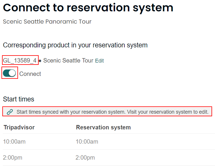Click the Corresponding product section heading

[x=75, y=45]
